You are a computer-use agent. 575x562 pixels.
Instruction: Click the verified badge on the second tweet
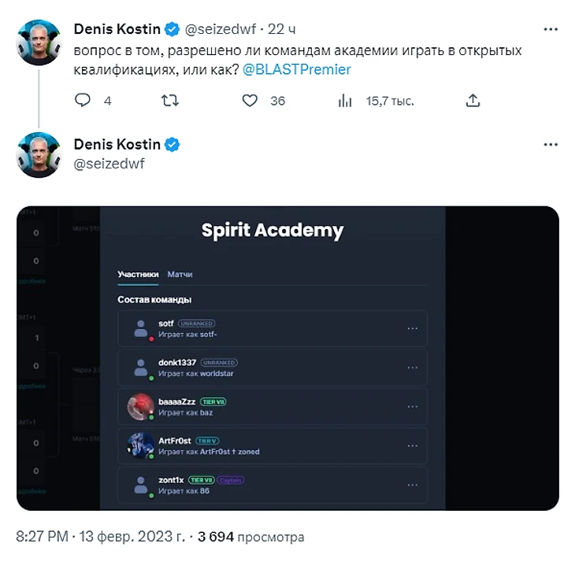(x=172, y=145)
